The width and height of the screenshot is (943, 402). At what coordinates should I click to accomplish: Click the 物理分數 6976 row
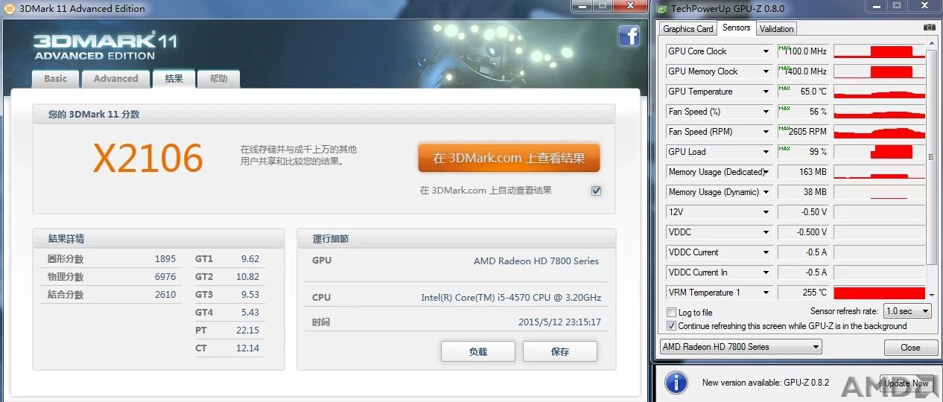(111, 277)
